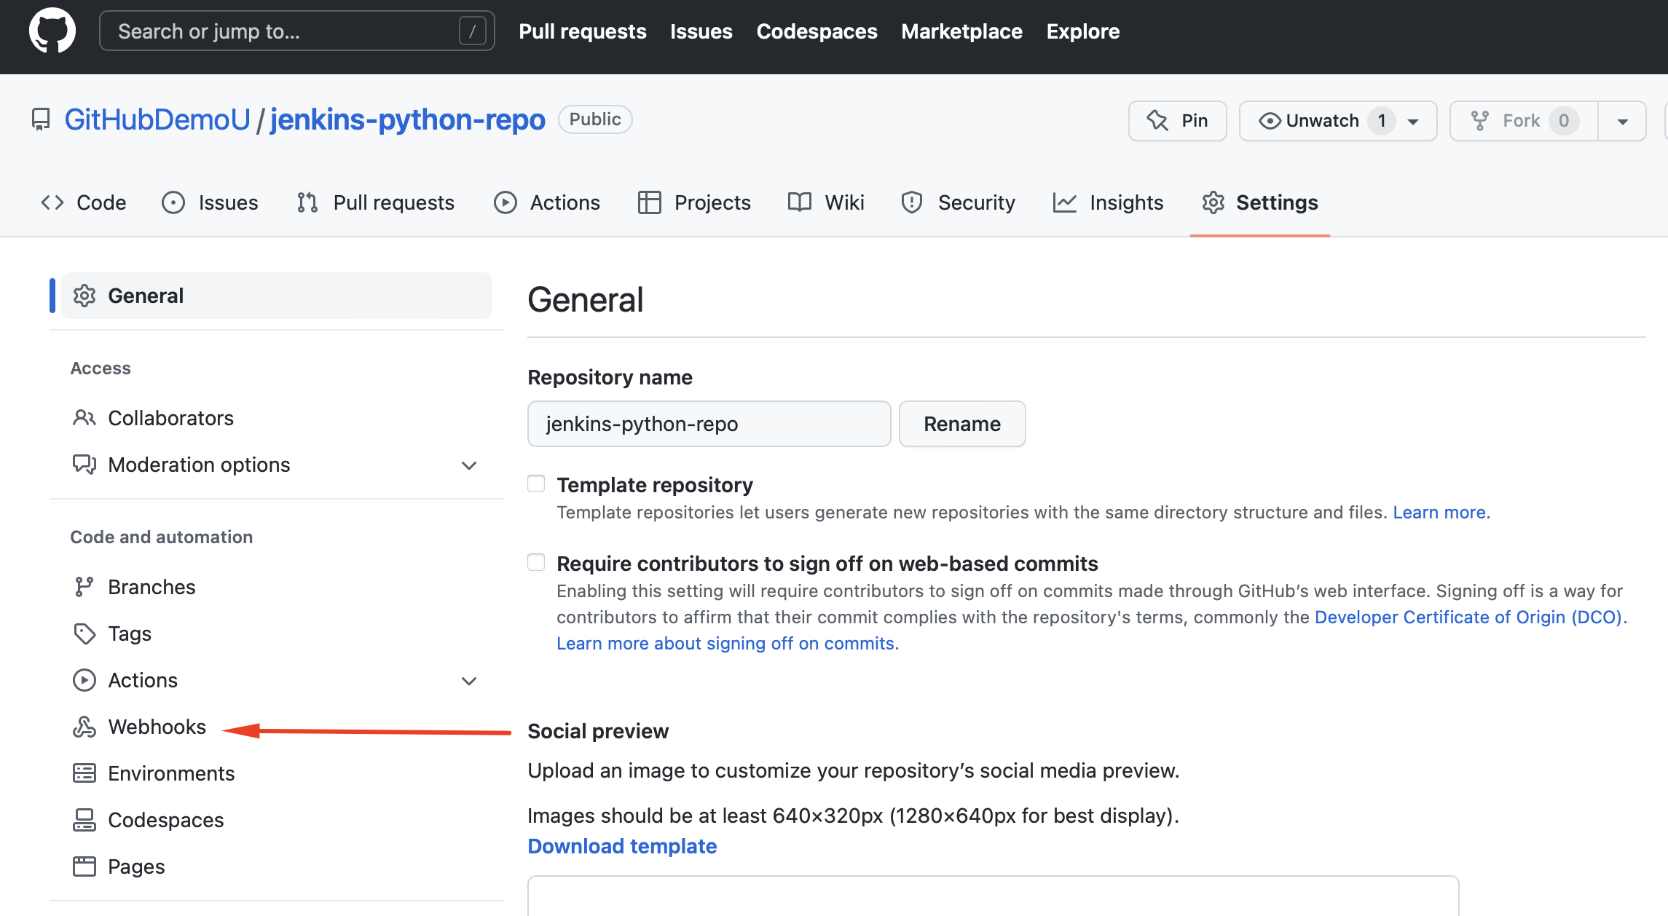Click Learn more link for template repositories
The height and width of the screenshot is (916, 1668).
point(1439,513)
